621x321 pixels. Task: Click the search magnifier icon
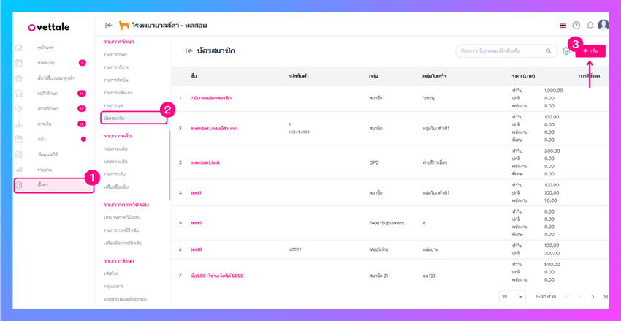549,51
